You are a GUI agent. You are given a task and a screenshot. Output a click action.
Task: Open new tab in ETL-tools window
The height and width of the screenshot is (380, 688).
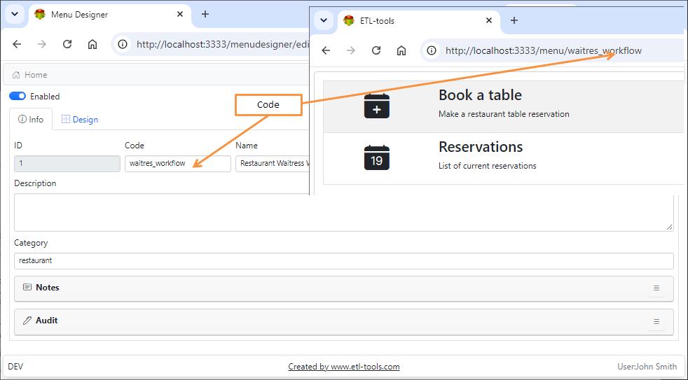tap(514, 20)
